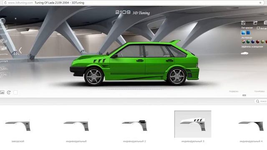Select the matte dark-blue paint type
This screenshot has height=150, width=267.
pos(248,32)
